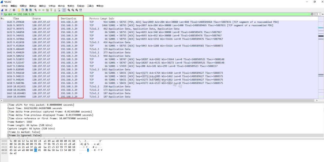Open display filter history dropdown
This screenshot has width=324, height=162.
pyautogui.click(x=320, y=14)
